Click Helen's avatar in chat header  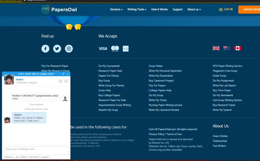pyautogui.click(x=9, y=80)
